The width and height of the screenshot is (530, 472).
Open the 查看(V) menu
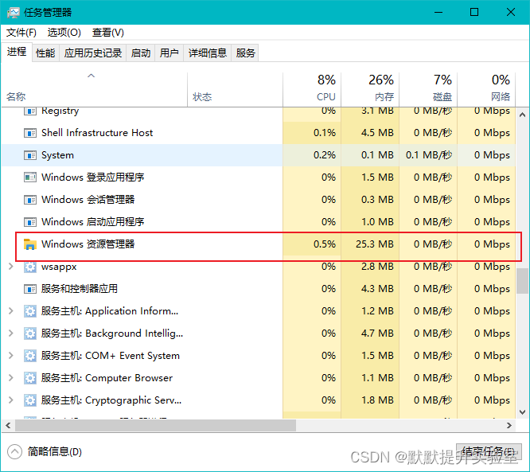coord(108,33)
